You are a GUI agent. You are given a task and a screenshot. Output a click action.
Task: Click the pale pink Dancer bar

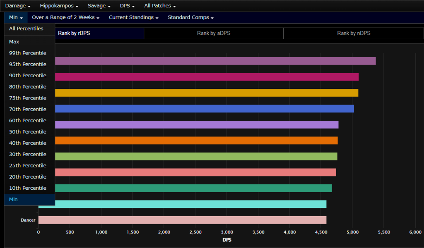click(x=182, y=220)
